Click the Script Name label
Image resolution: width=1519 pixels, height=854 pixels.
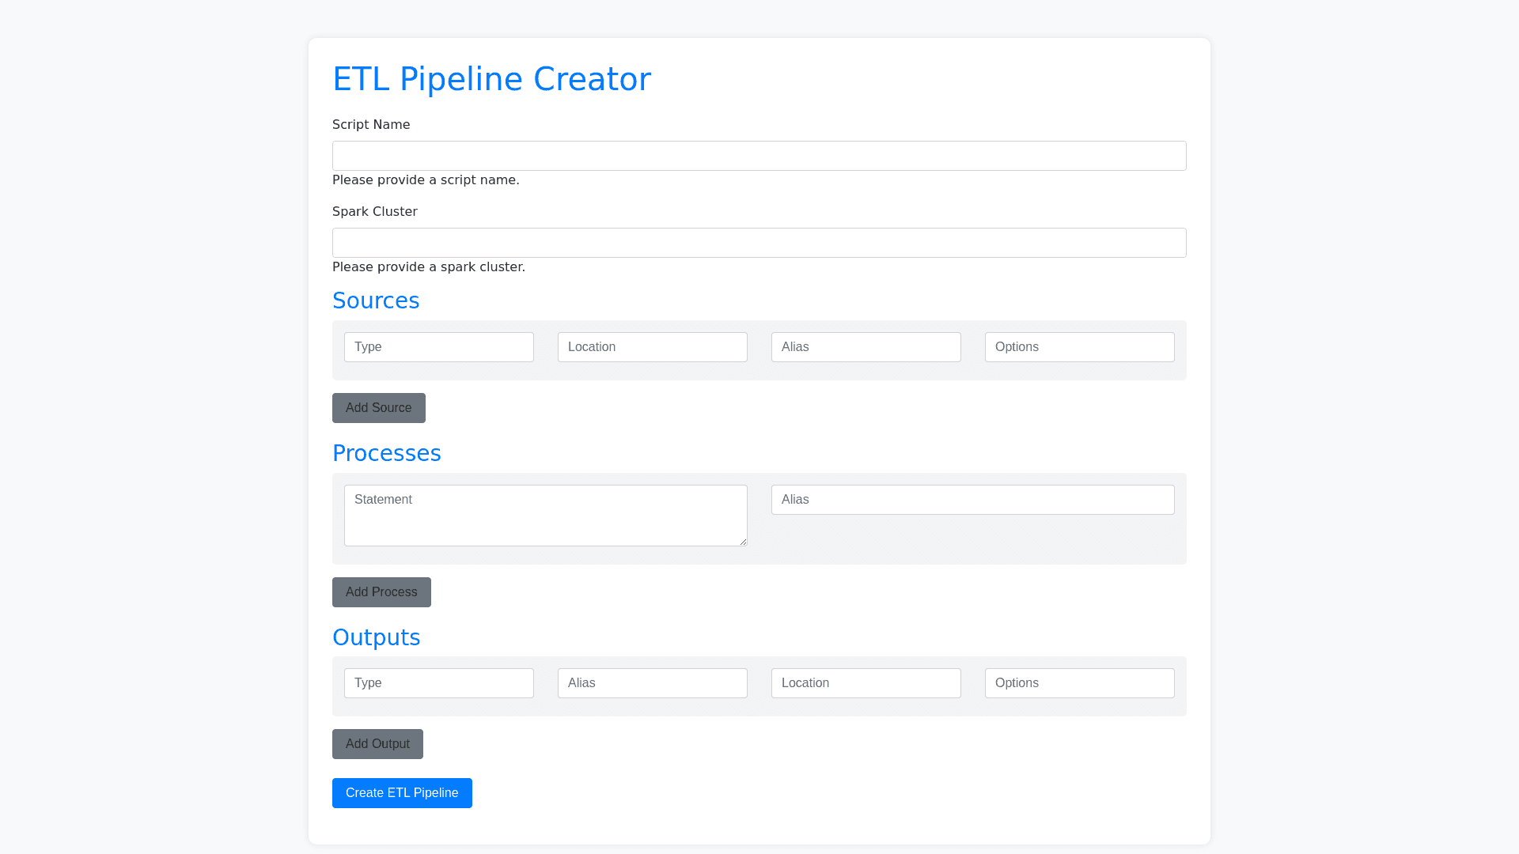tap(371, 125)
